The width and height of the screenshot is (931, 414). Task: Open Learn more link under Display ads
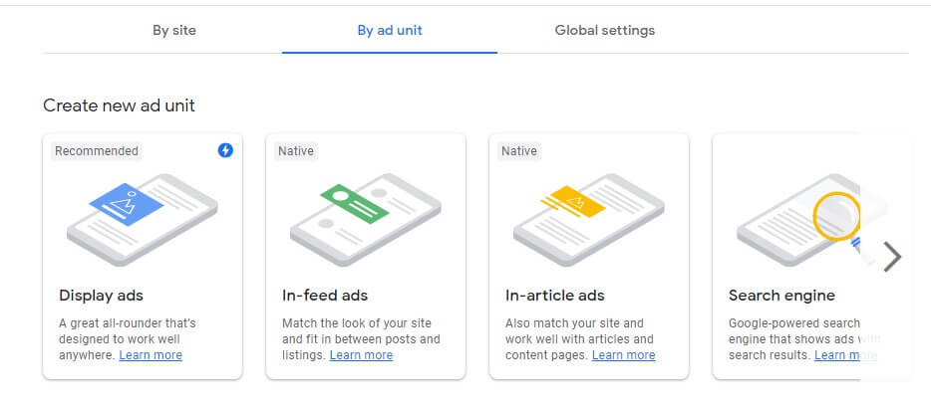[151, 355]
